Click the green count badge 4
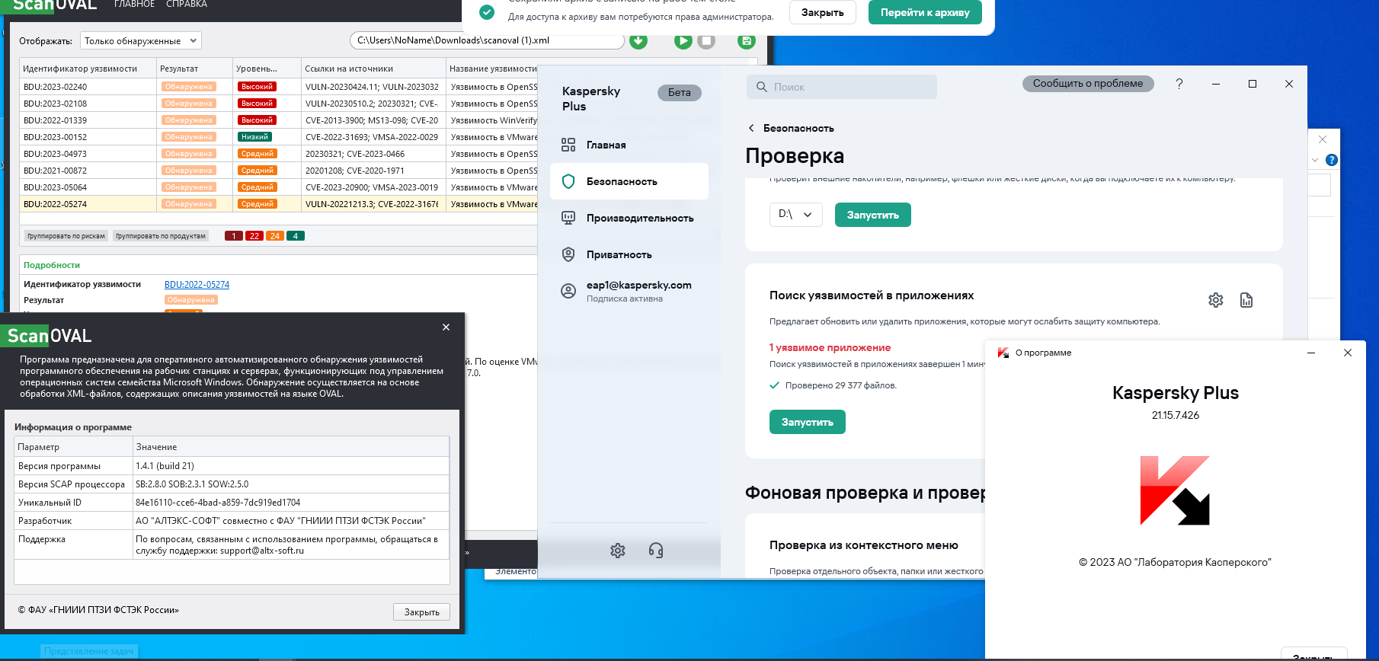 pos(296,236)
